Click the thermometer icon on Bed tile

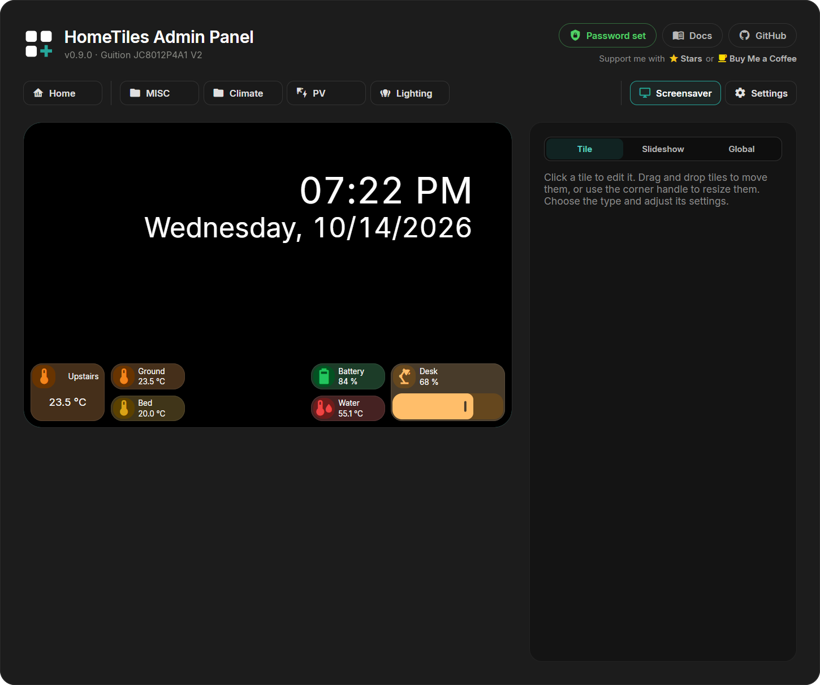click(124, 408)
